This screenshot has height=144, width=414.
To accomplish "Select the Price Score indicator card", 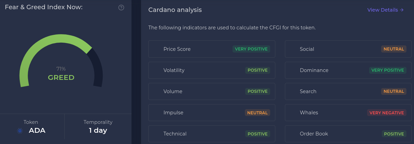I will pyautogui.click(x=212, y=49).
